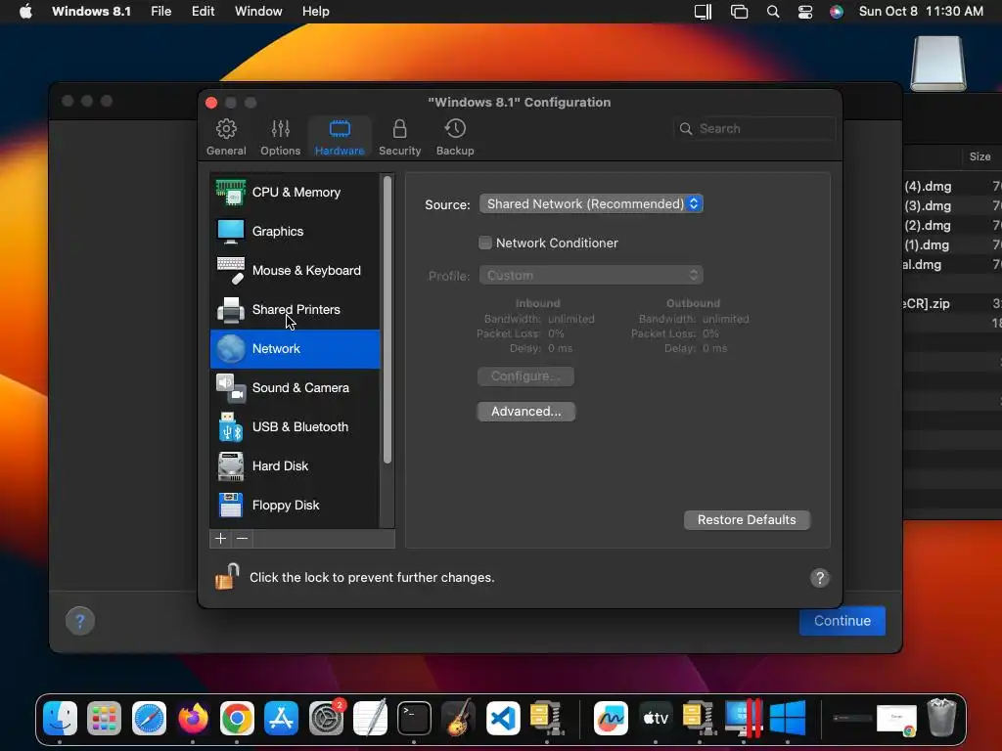This screenshot has height=751, width=1002.
Task: Click the Advanced... button
Action: (x=525, y=412)
